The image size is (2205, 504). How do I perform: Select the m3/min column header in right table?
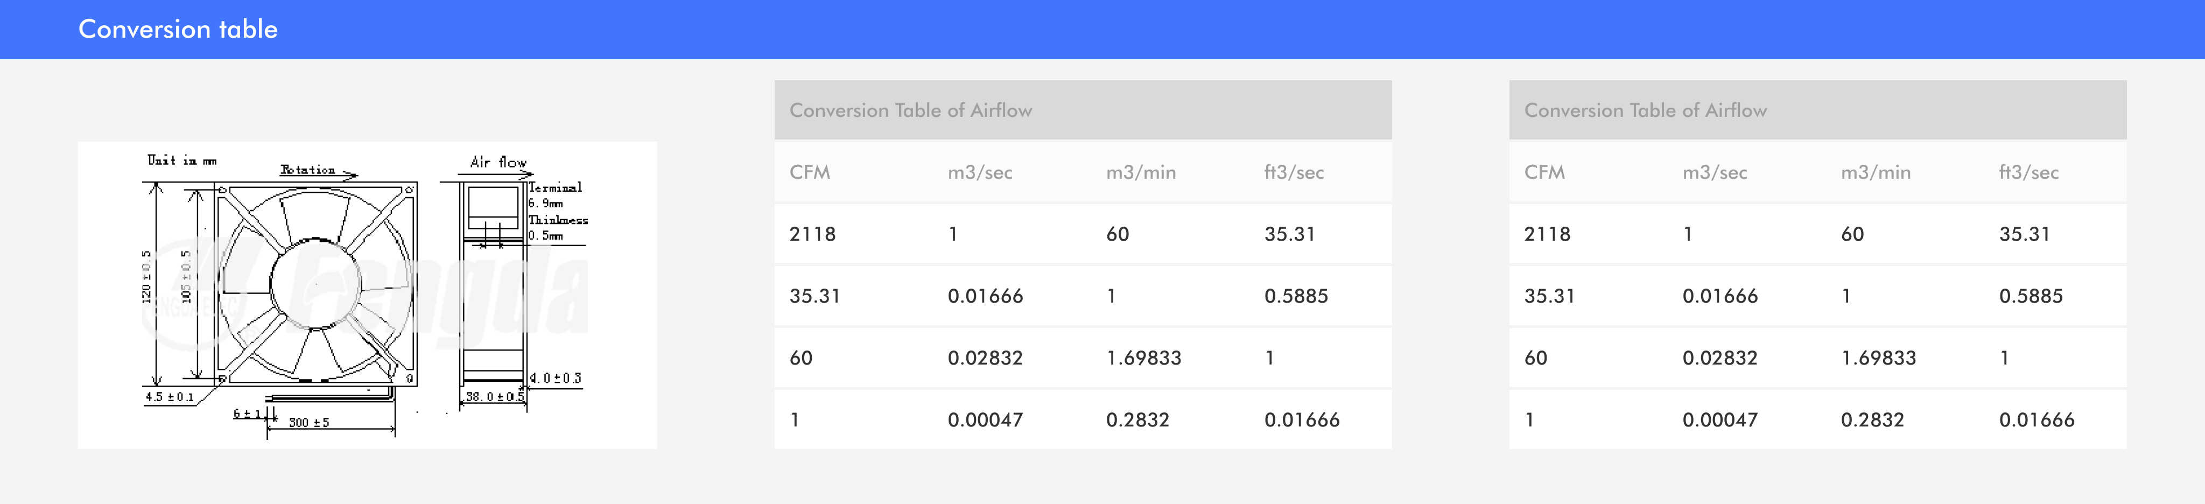coord(1876,172)
